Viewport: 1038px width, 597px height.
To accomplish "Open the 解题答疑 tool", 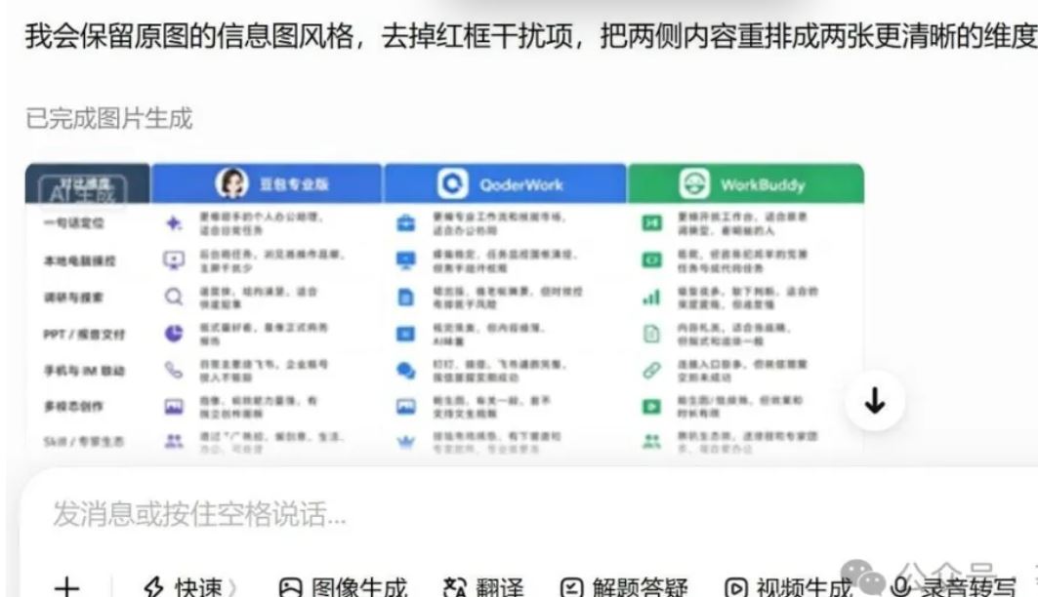I will (x=624, y=586).
